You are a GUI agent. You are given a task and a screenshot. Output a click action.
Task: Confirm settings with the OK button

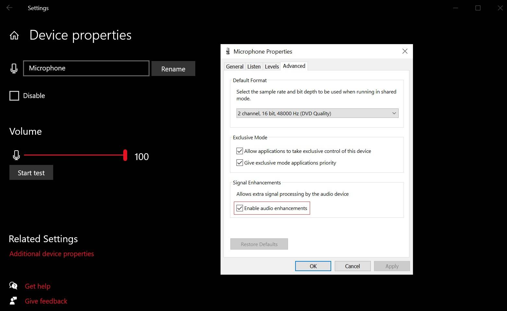312,266
